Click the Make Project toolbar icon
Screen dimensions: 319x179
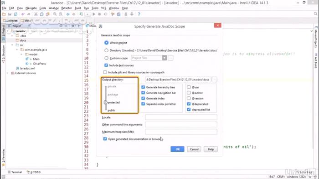point(81,14)
